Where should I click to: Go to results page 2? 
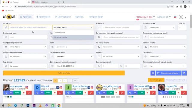[60, 80]
